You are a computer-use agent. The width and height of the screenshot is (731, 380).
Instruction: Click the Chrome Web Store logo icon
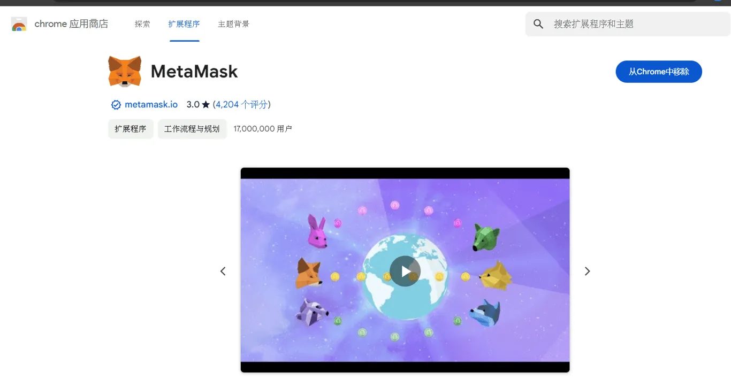coord(19,24)
